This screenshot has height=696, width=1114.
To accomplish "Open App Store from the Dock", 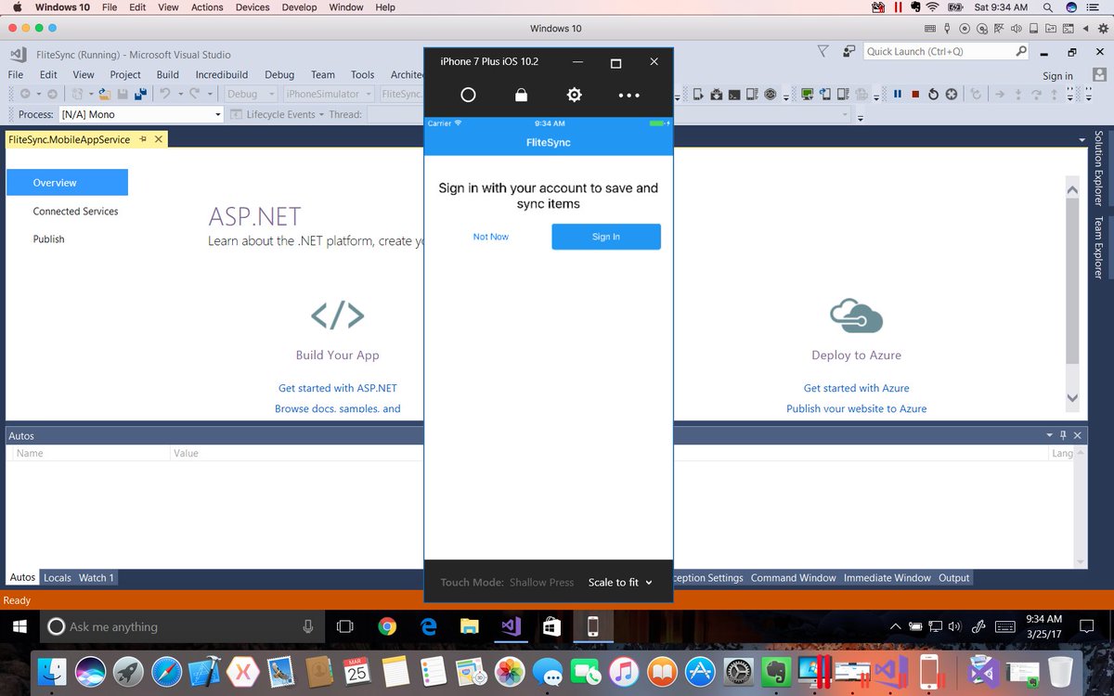I will coord(700,670).
